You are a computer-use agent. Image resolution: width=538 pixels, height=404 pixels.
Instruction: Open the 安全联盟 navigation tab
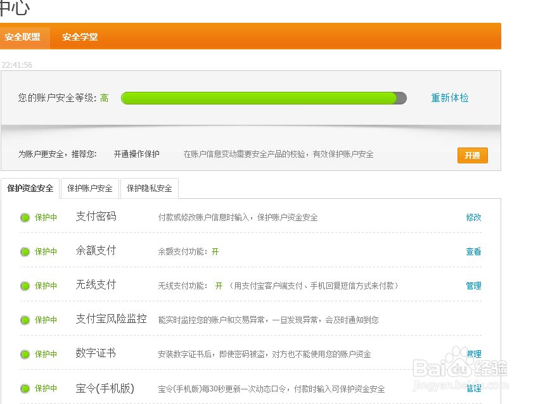tap(23, 37)
